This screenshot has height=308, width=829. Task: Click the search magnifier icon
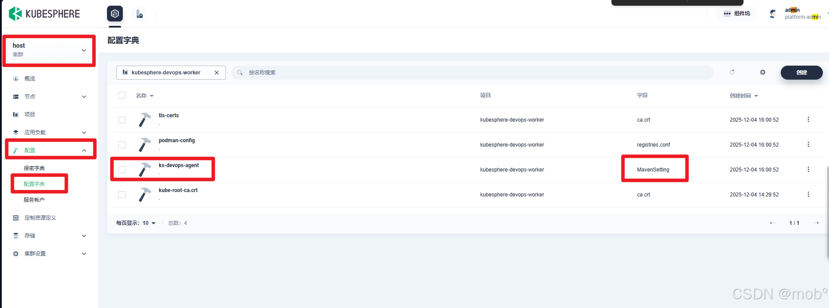tap(240, 73)
